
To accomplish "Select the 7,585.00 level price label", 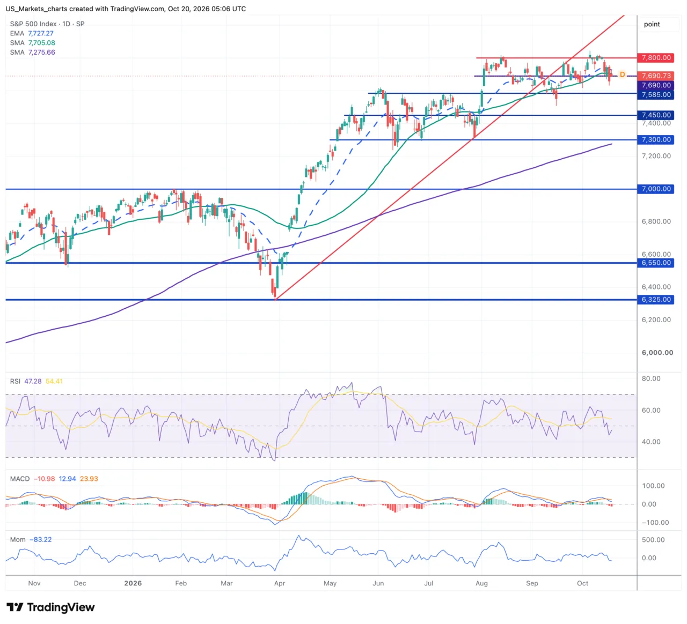I will pos(656,95).
